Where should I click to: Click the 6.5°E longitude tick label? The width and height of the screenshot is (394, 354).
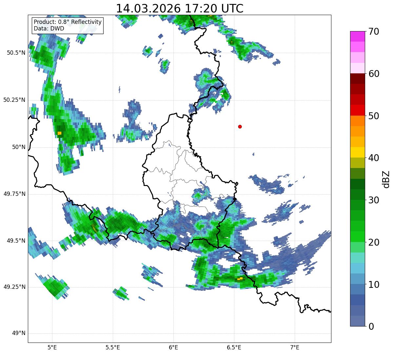click(x=234, y=347)
